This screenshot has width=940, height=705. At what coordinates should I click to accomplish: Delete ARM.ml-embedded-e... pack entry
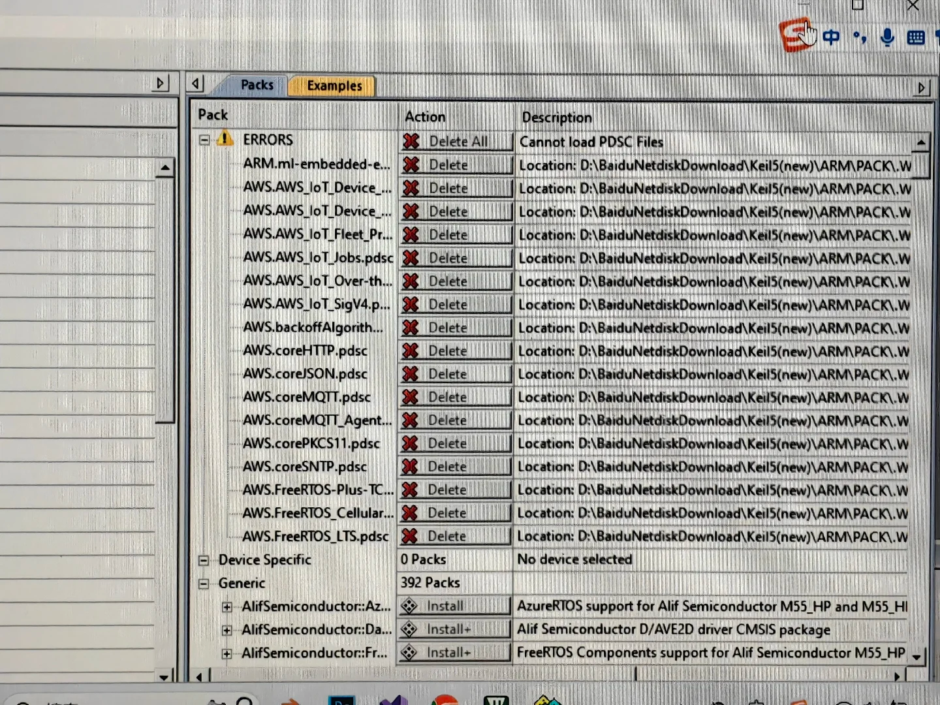(456, 164)
